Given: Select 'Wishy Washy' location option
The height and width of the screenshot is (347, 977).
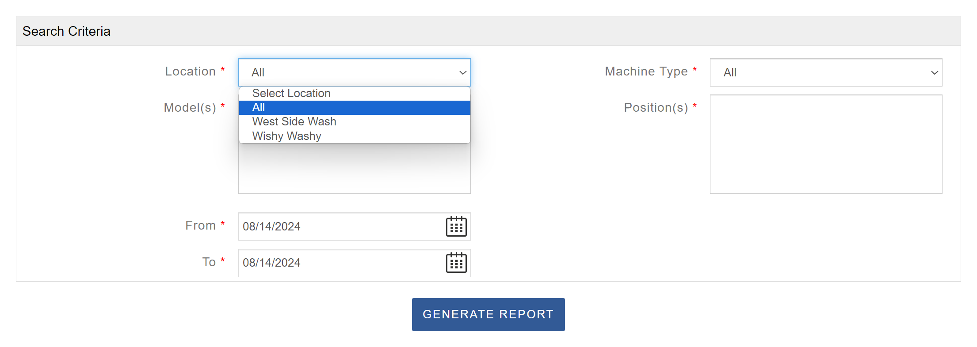Looking at the screenshot, I should tap(286, 136).
